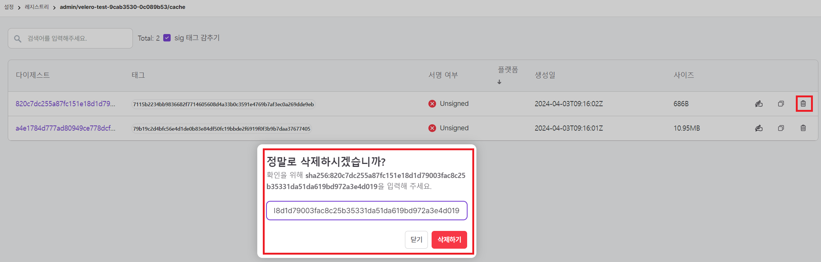Focus the digest confirmation input field
This screenshot has height=262, width=821.
point(367,211)
